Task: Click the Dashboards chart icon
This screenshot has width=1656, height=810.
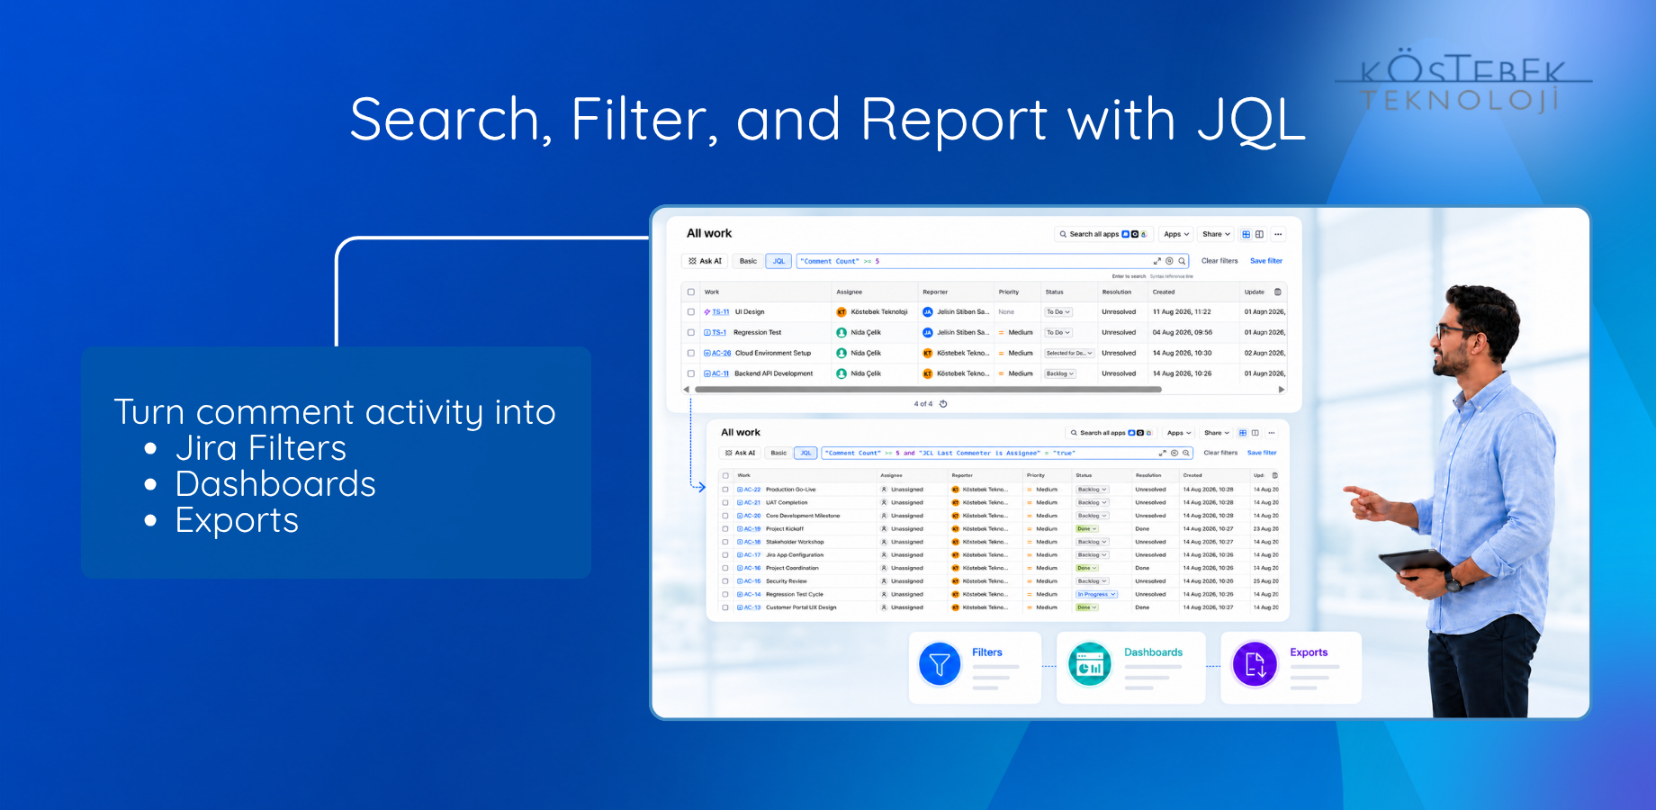Action: pos(1090,665)
